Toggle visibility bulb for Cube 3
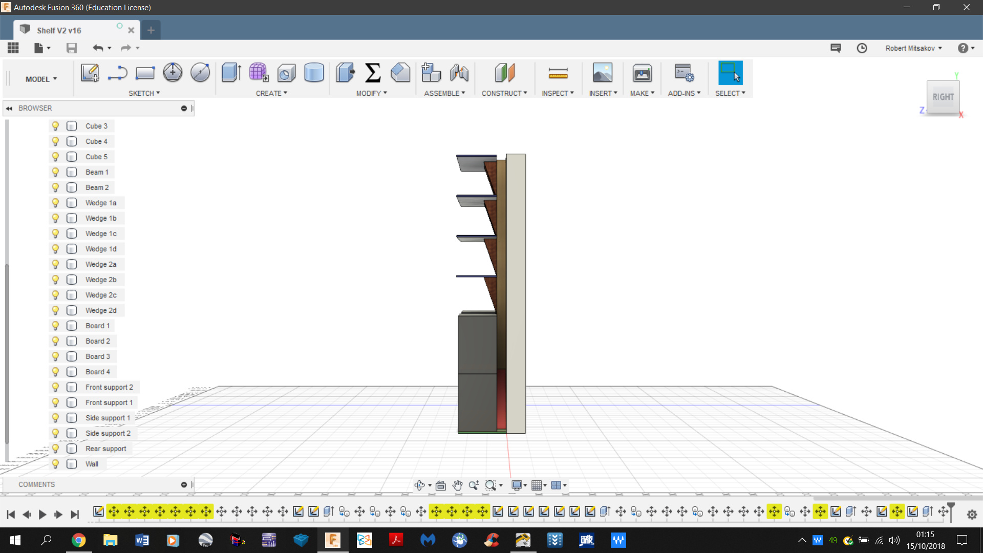This screenshot has height=553, width=983. click(55, 126)
